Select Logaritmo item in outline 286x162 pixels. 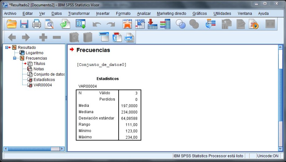34,53
